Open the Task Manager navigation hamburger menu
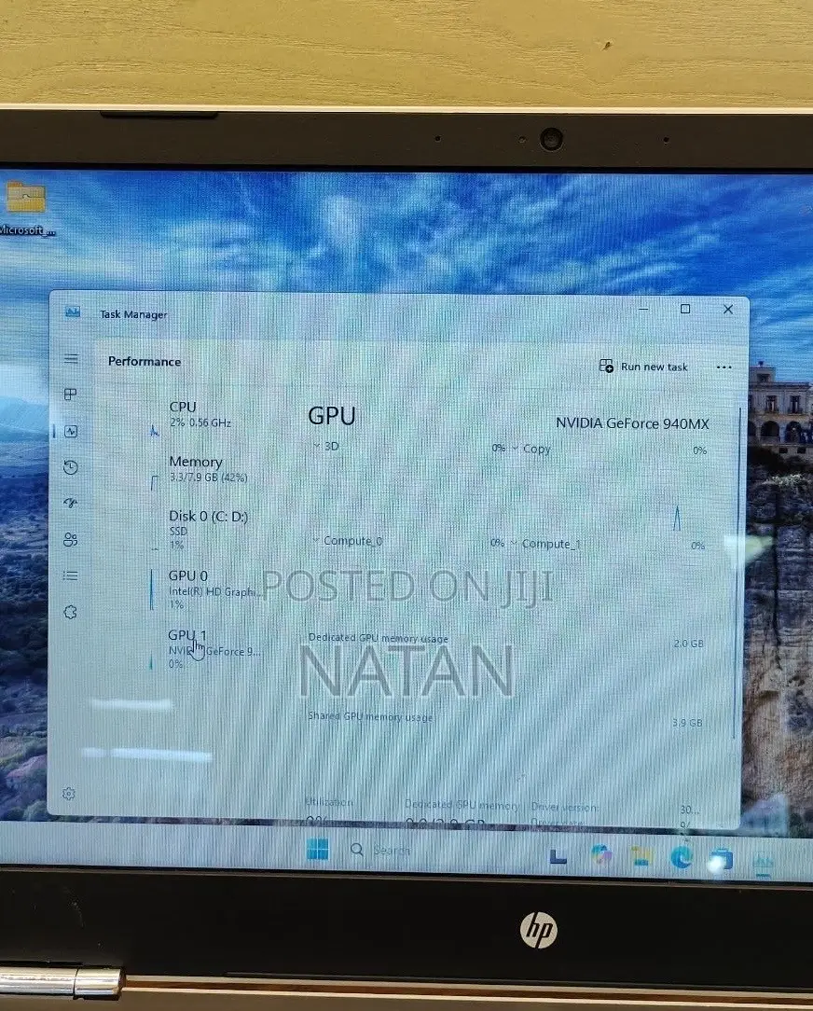Image resolution: width=813 pixels, height=1011 pixels. [71, 358]
